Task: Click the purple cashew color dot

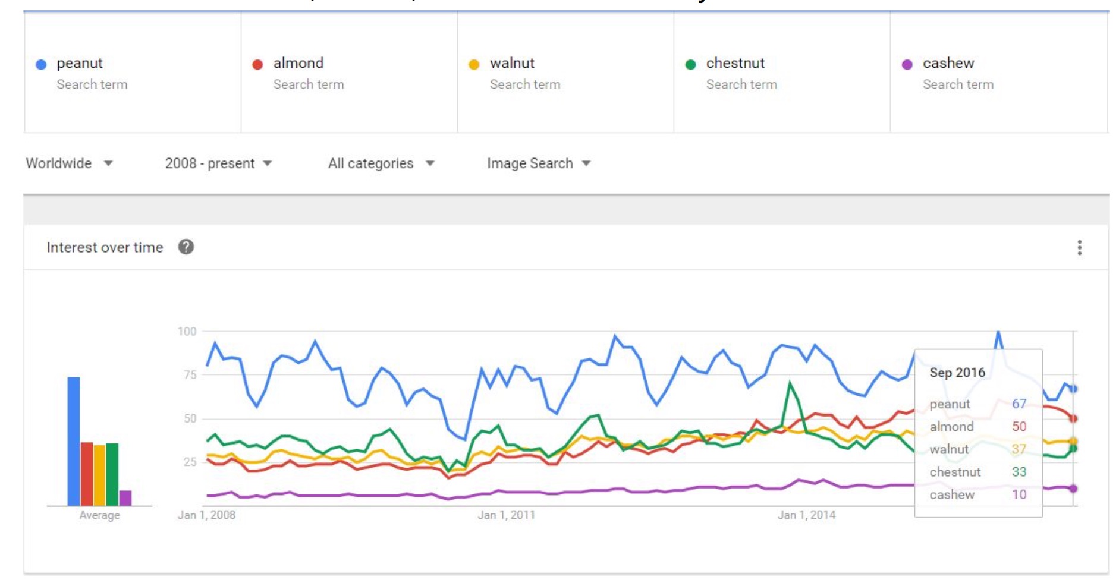Action: pyautogui.click(x=907, y=65)
